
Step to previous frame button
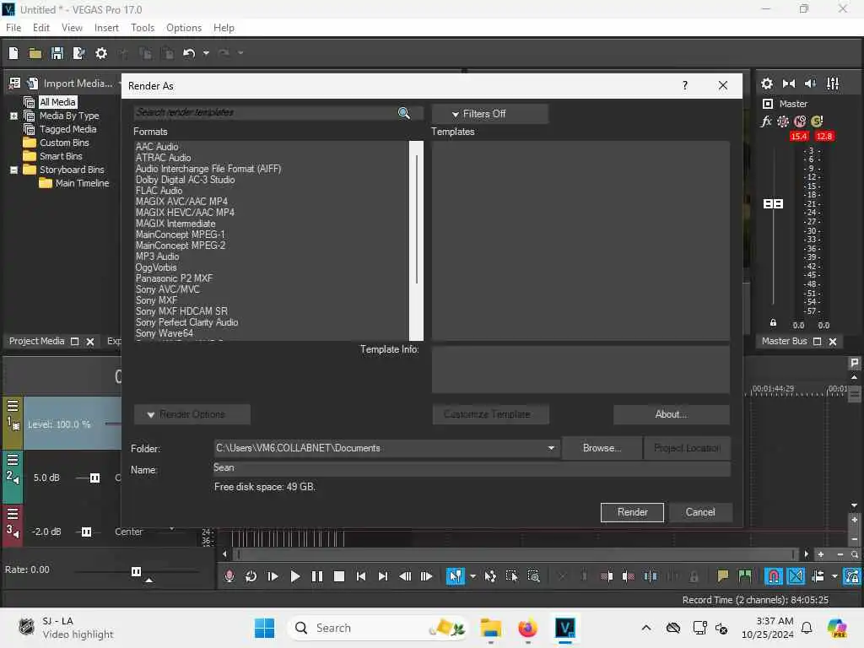pyautogui.click(x=405, y=576)
